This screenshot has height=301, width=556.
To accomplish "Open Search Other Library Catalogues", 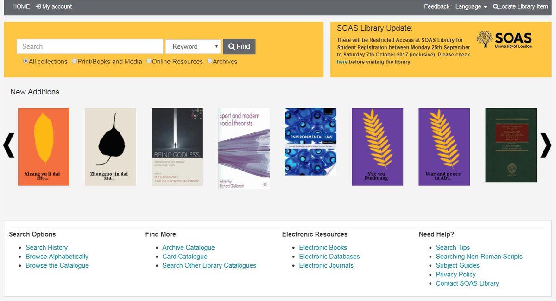I will pos(209,265).
